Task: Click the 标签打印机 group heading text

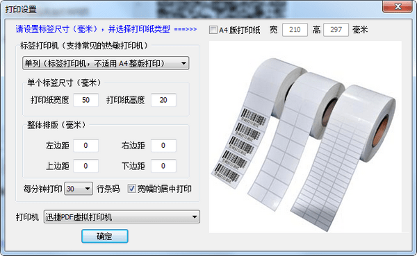Action: pyautogui.click(x=84, y=46)
